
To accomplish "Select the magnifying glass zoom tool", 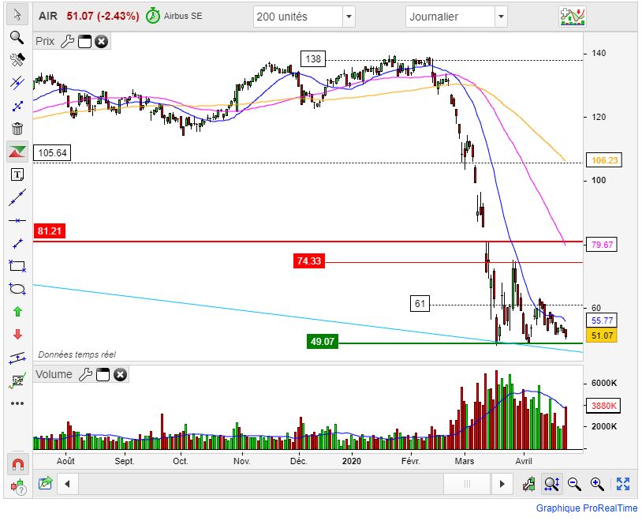I will point(17,36).
